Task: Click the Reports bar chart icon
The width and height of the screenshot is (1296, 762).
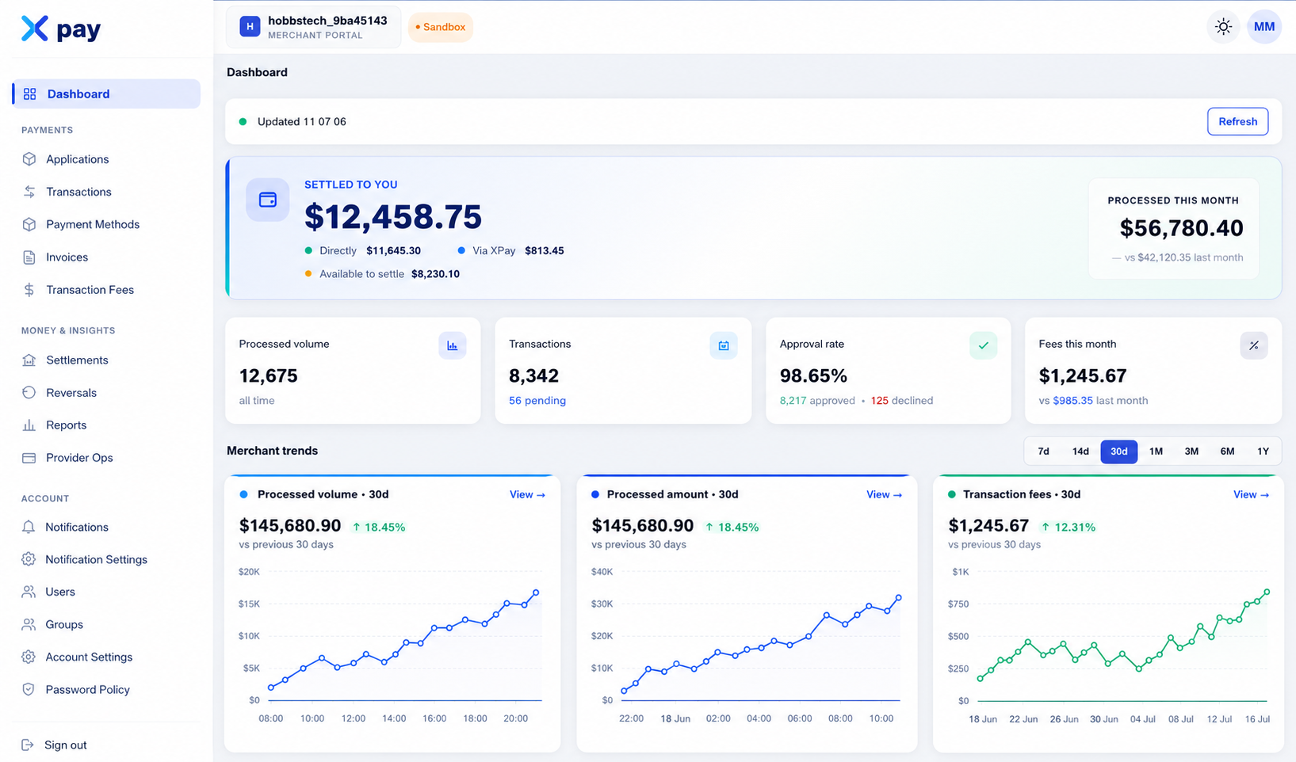Action: pyautogui.click(x=29, y=425)
